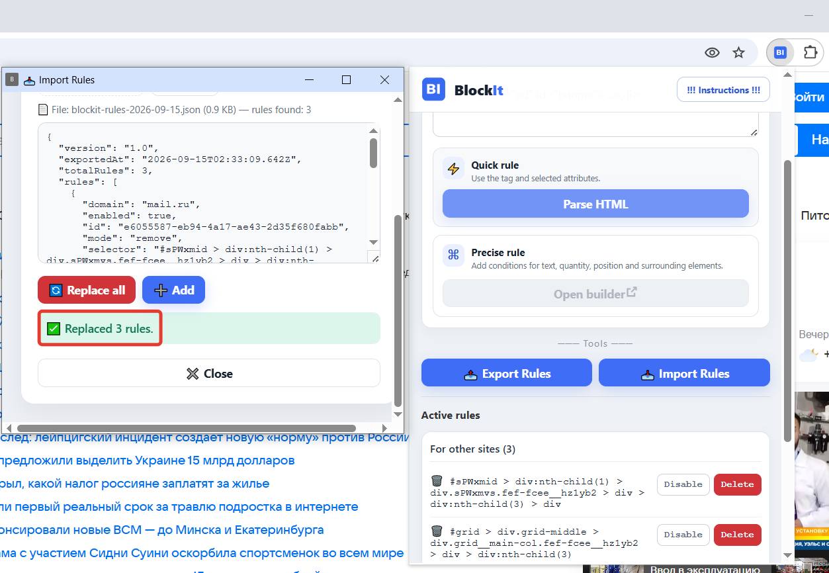Click the BlockIt popup's vertical scrollbar thumb
Image resolution: width=829 pixels, height=573 pixels.
(x=787, y=300)
